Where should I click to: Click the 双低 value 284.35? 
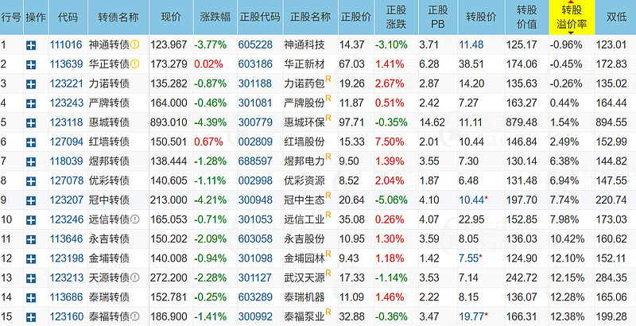click(x=611, y=277)
